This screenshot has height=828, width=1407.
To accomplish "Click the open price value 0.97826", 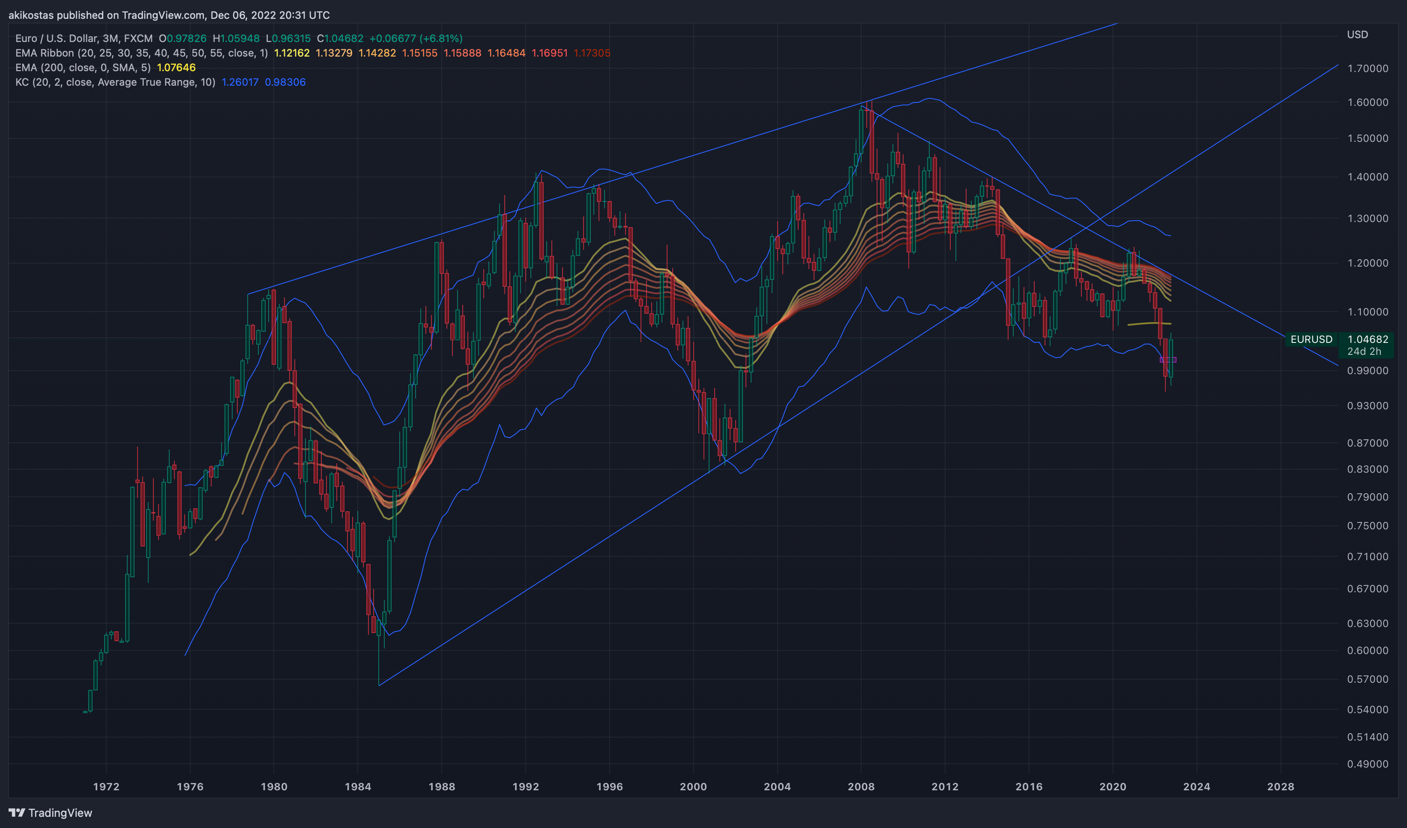I will (x=186, y=39).
